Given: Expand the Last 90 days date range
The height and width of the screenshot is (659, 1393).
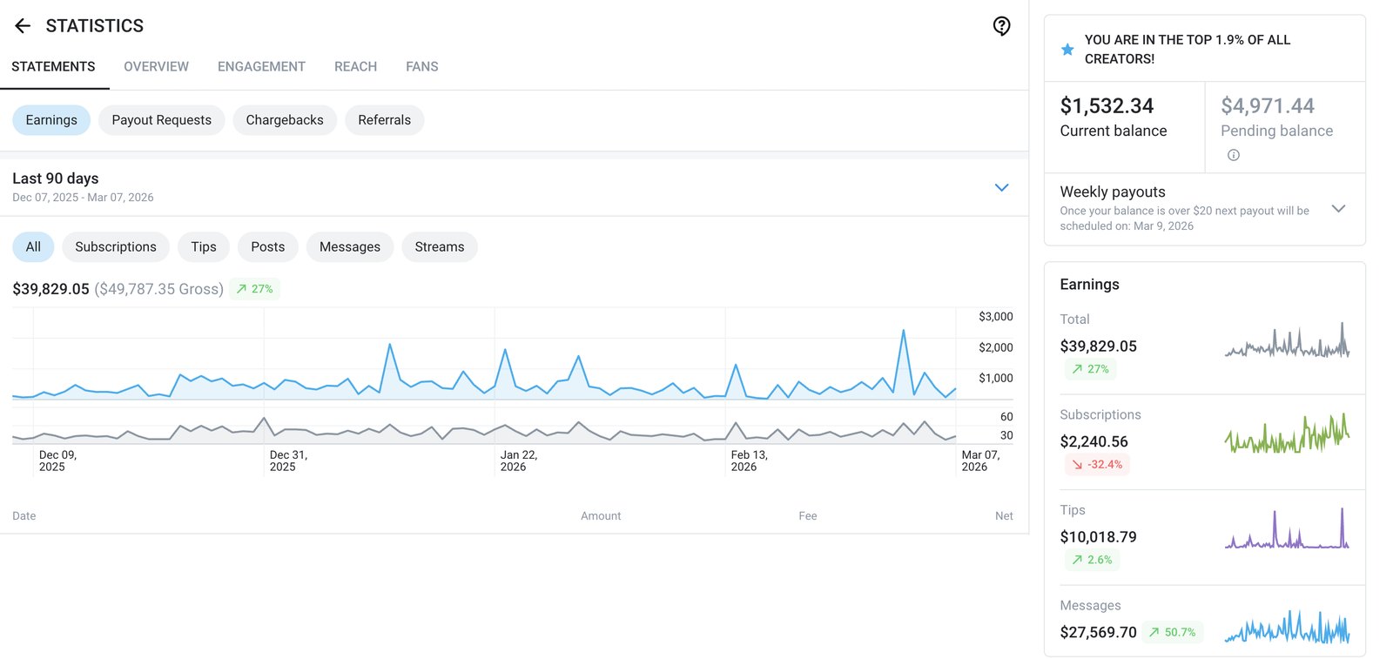Looking at the screenshot, I should (1002, 187).
